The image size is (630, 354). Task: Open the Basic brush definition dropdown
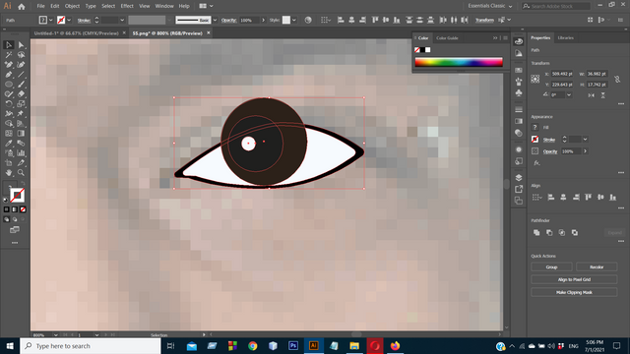tap(215, 20)
